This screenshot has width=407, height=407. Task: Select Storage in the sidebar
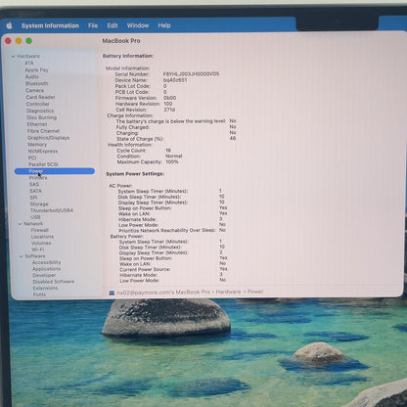coord(39,203)
